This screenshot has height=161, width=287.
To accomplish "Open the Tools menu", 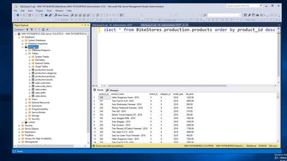I will coord(49,11).
